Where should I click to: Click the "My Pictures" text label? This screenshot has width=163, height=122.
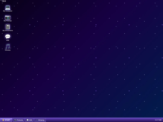(8, 21)
